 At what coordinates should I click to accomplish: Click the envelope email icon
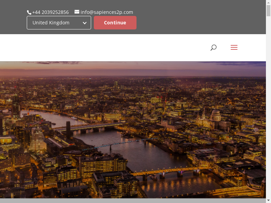[x=77, y=12]
